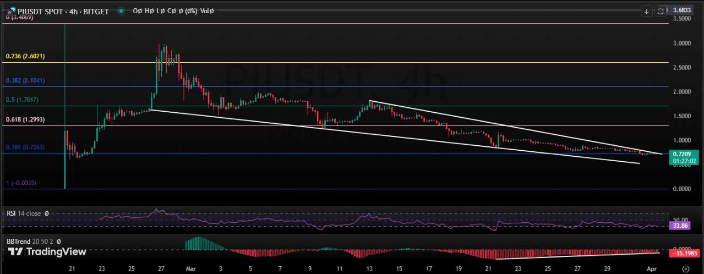Viewport: 704px width, 274px height.
Task: Click the TradingView logo
Action: [47, 252]
